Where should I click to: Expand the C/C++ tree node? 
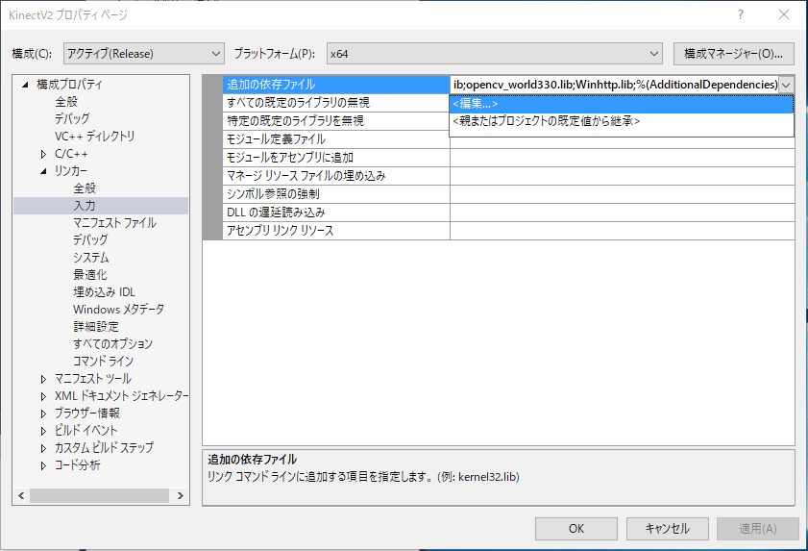coord(43,154)
